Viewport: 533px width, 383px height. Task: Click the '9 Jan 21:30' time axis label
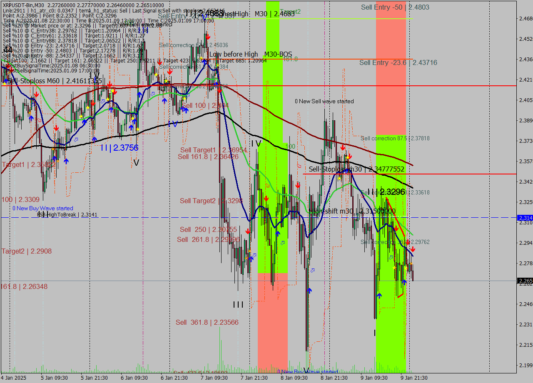414,378
